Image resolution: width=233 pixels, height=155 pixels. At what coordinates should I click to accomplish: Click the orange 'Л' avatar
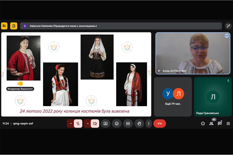tap(178, 94)
